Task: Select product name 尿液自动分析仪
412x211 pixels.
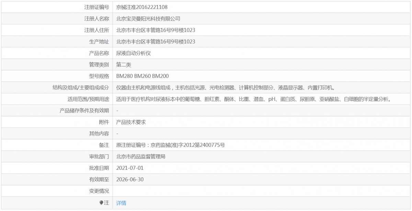Action: (134, 53)
